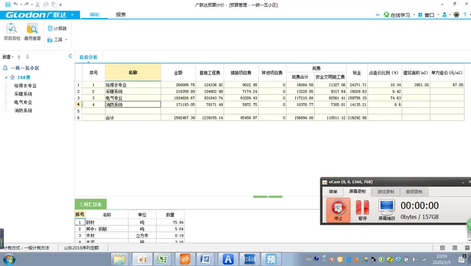Select 电气专业 in project tree
This screenshot has height=266, width=471.
[23, 102]
